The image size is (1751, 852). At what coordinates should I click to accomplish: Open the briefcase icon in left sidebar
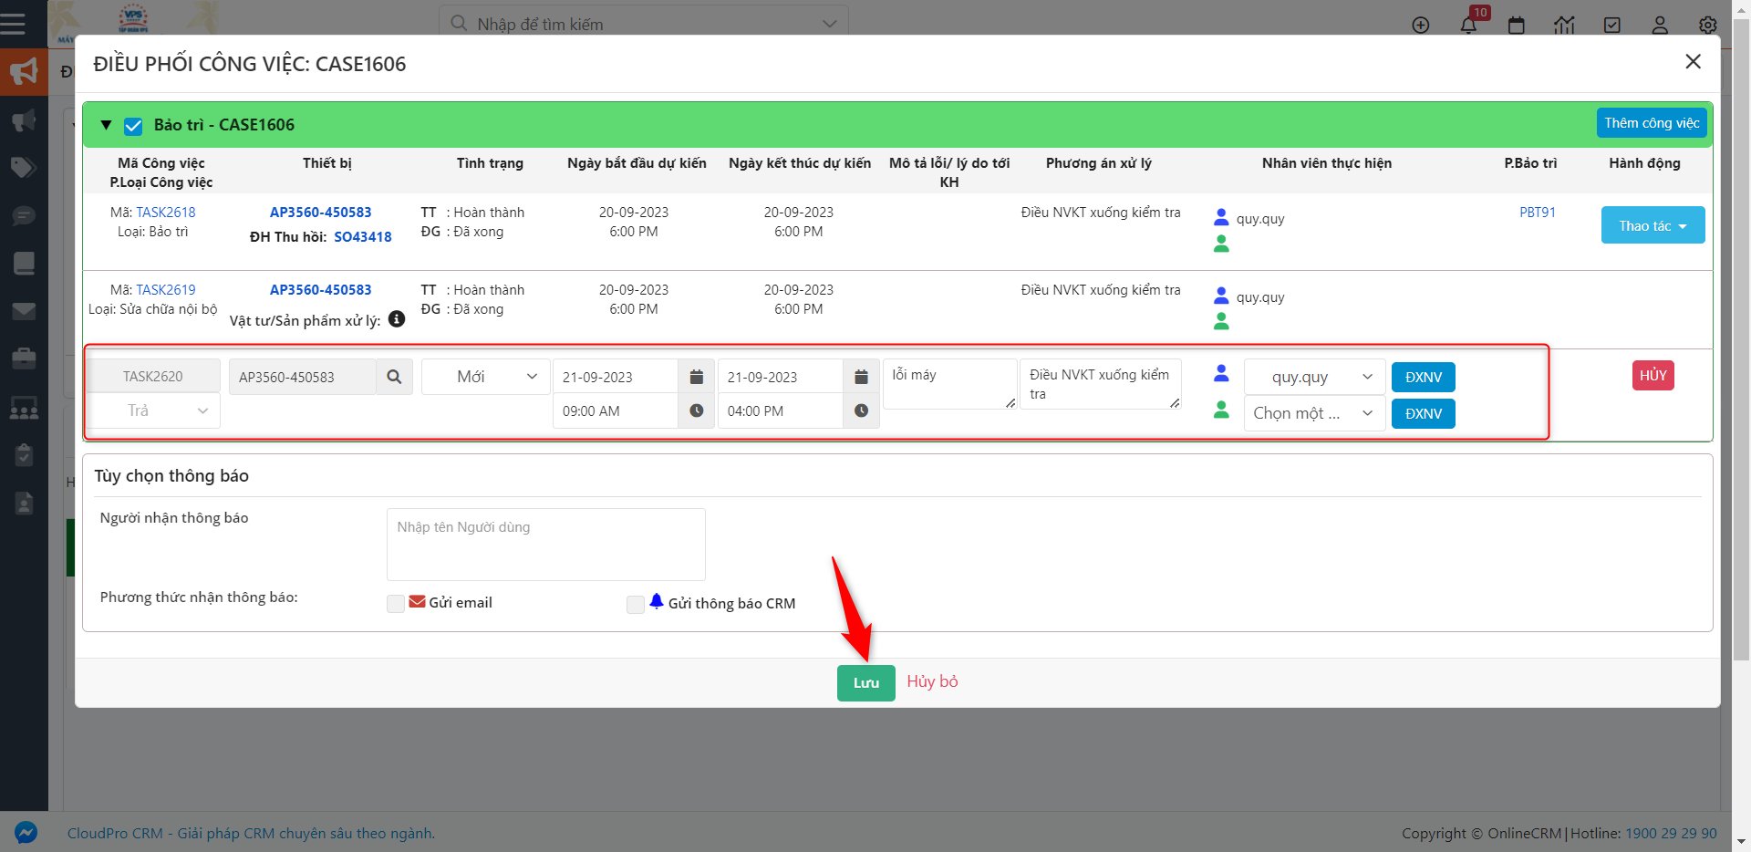(x=24, y=358)
